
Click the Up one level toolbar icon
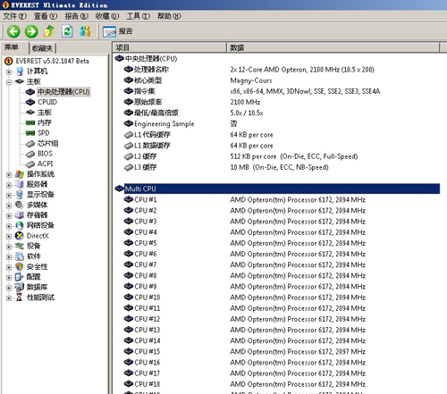coord(49,31)
